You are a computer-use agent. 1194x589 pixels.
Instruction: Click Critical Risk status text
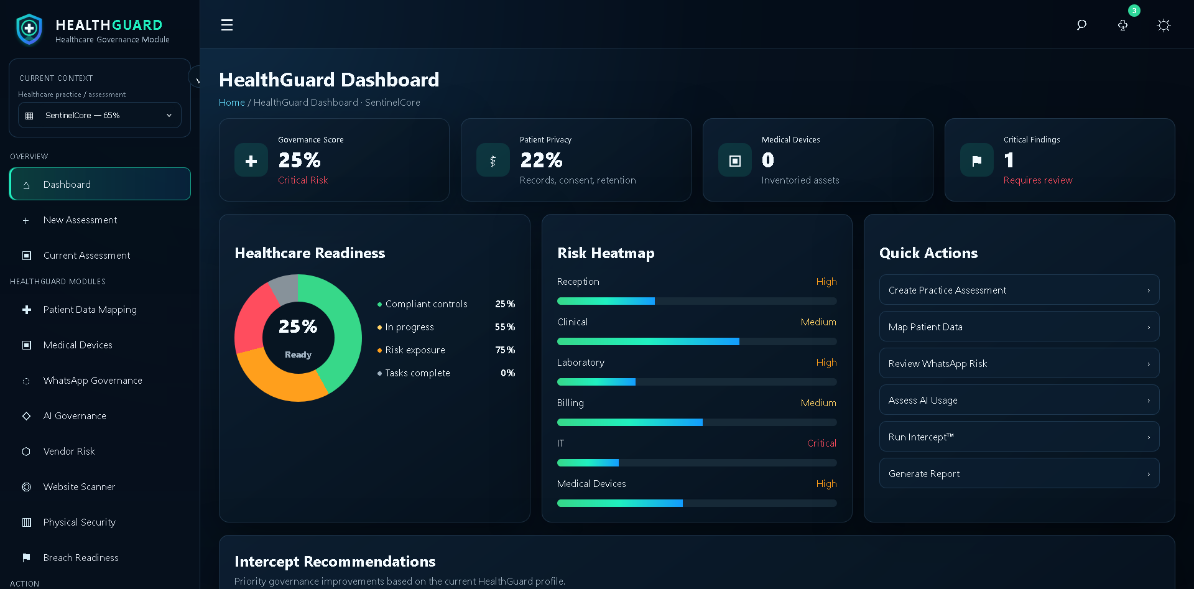pyautogui.click(x=303, y=180)
